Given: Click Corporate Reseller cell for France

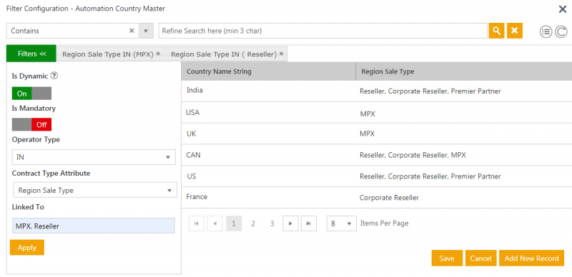Looking at the screenshot, I should (x=389, y=198).
